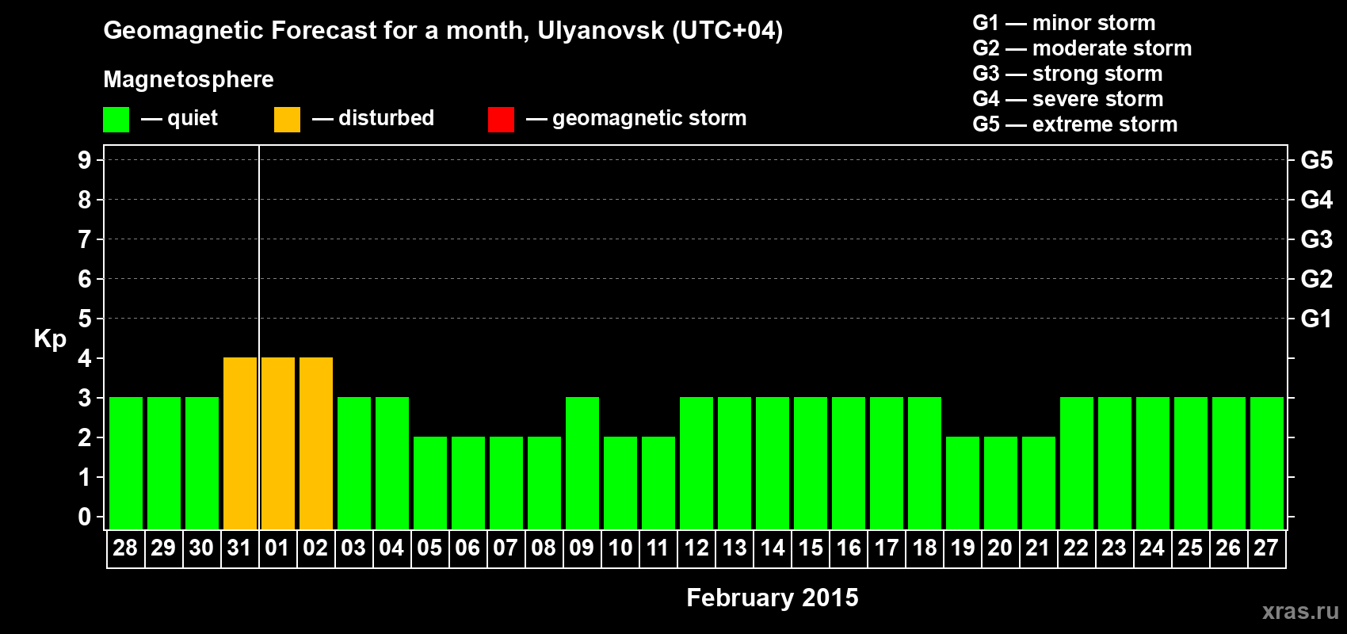Click date label 13 on the axis

735,548
